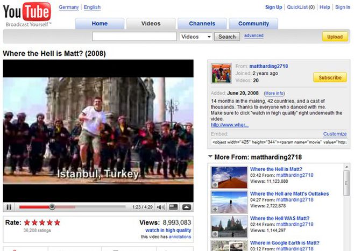Rate the video three stars
The width and height of the screenshot is (354, 251).
[42, 223]
